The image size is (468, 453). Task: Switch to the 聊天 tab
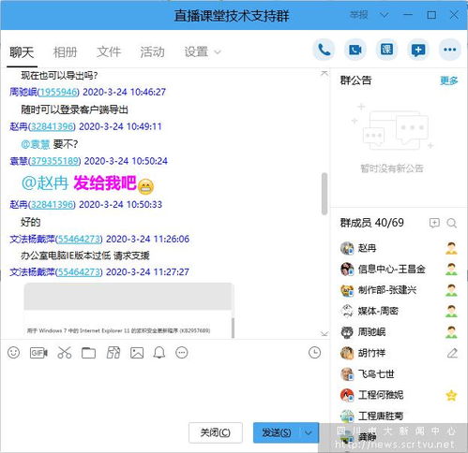click(x=22, y=52)
